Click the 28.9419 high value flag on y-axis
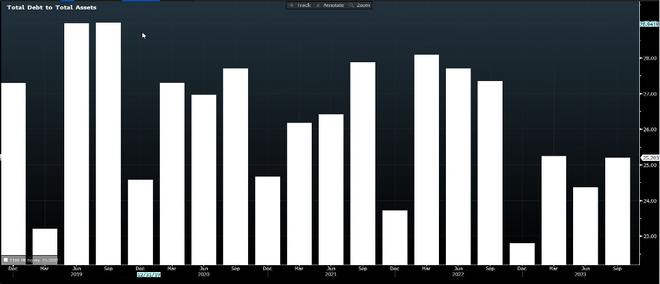Screen dimensions: 660x284 click(x=649, y=25)
